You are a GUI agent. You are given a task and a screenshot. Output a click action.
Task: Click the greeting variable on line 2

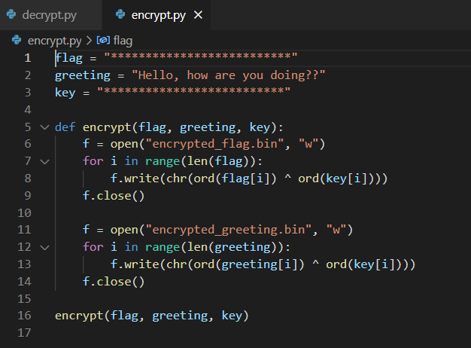(x=83, y=75)
